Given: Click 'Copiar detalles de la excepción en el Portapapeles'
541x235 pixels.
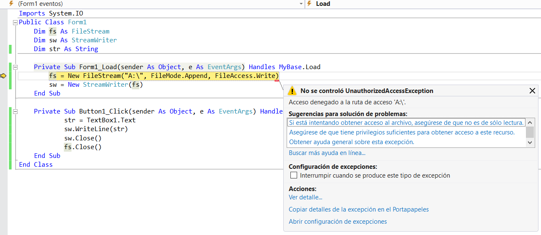Looking at the screenshot, I should pos(359,209).
